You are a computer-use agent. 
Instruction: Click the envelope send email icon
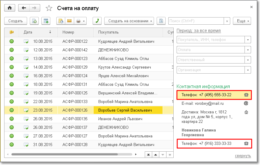tap(69, 21)
